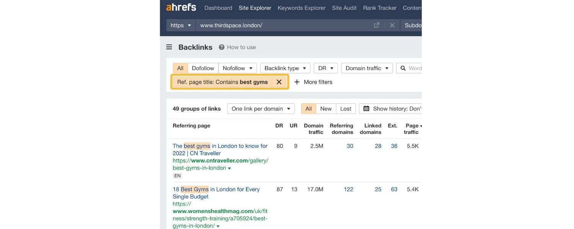Select the Dofollow filter

tap(202, 68)
